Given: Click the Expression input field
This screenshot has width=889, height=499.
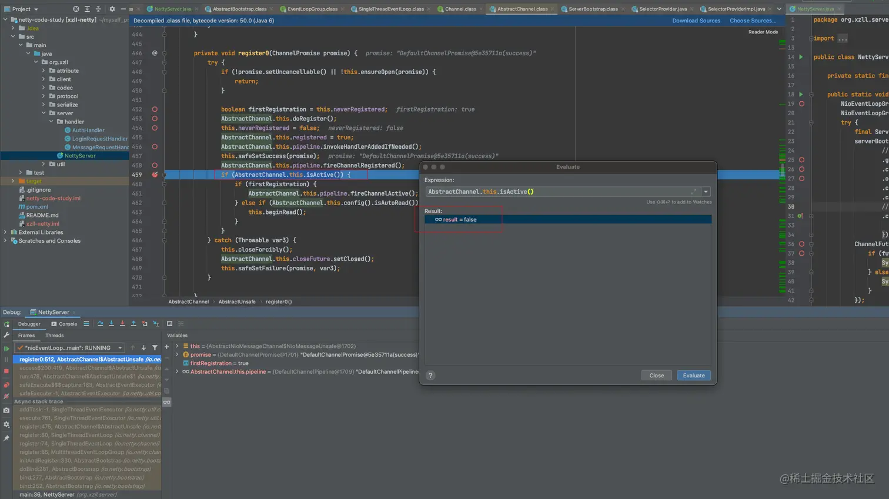Looking at the screenshot, I should pyautogui.click(x=559, y=192).
